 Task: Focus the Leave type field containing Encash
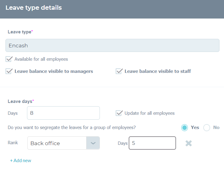[x=112, y=46]
